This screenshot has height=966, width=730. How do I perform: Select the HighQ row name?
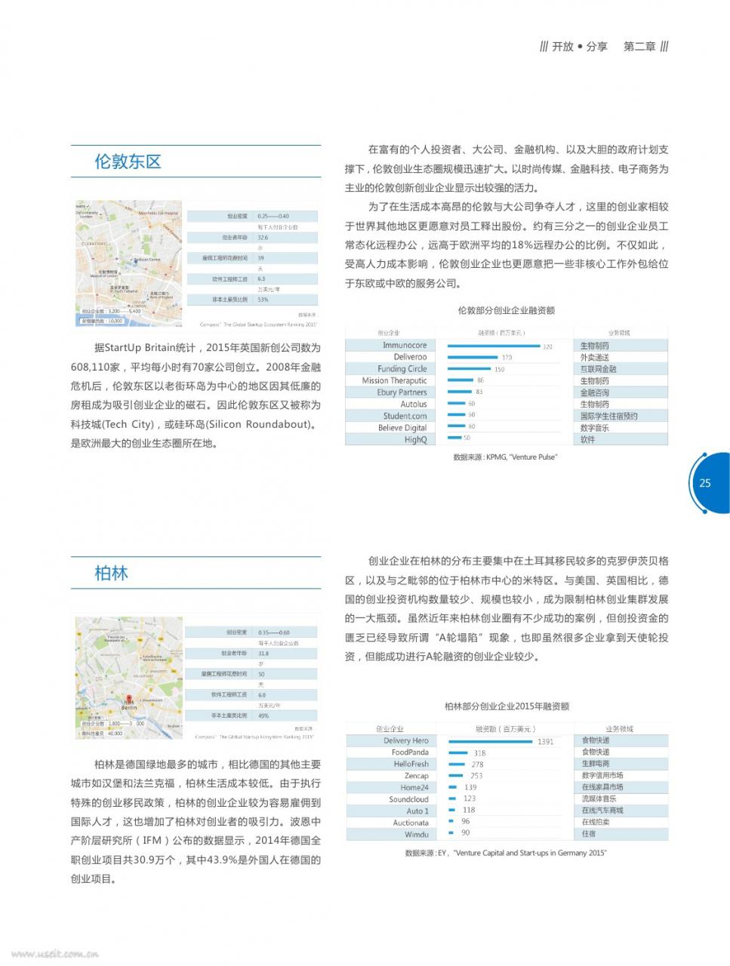click(x=415, y=439)
